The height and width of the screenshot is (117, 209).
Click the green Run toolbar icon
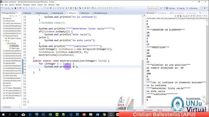[71, 8]
